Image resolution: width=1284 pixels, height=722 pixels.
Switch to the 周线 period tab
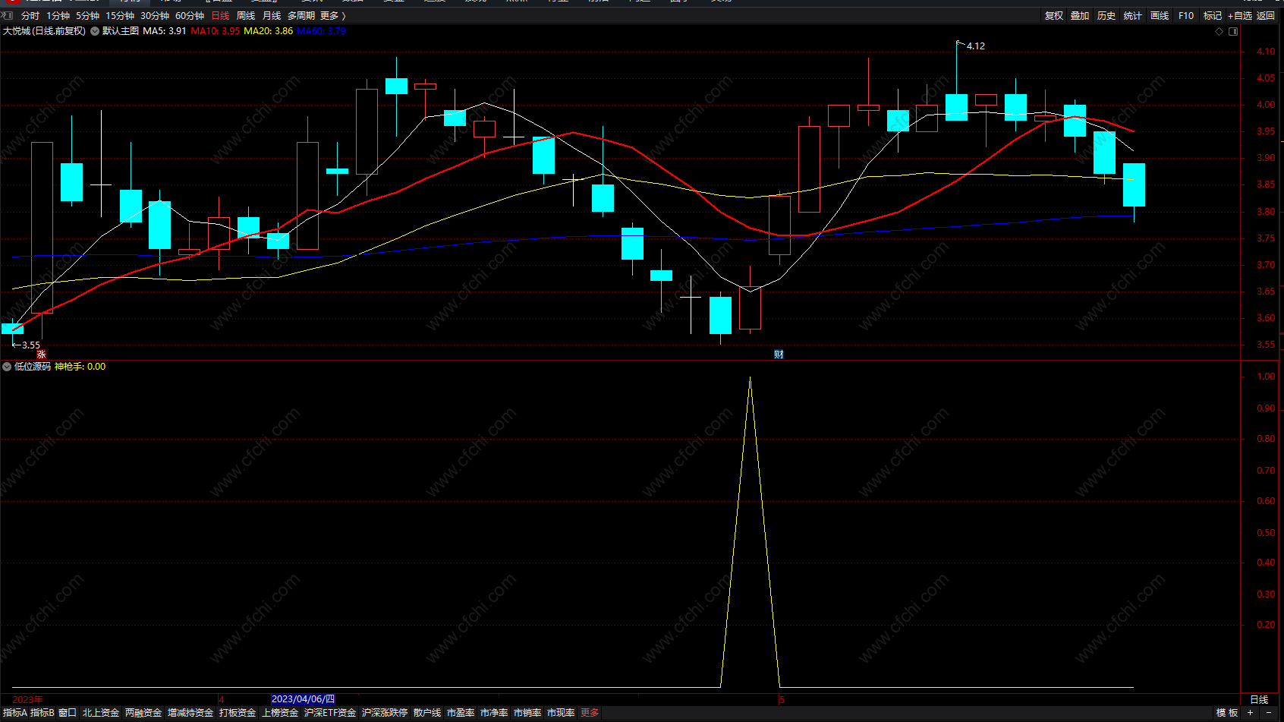pyautogui.click(x=246, y=15)
